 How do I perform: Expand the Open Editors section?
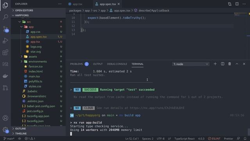pos(38,11)
